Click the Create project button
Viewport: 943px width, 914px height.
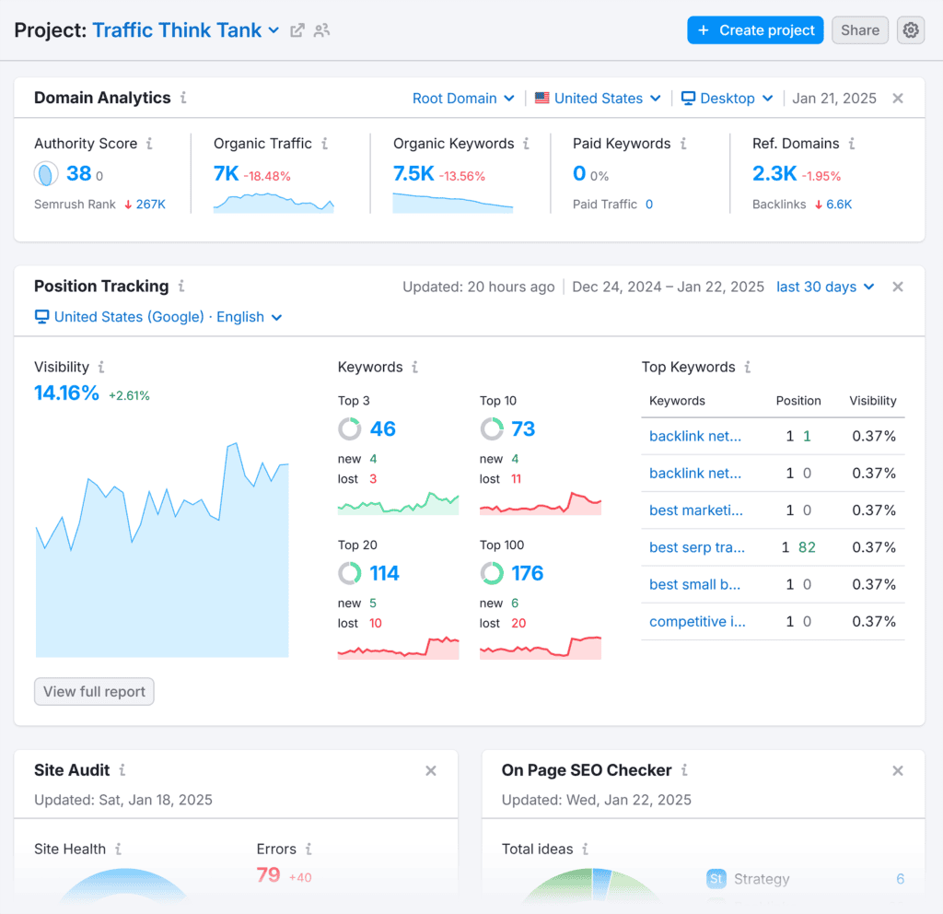pyautogui.click(x=755, y=30)
